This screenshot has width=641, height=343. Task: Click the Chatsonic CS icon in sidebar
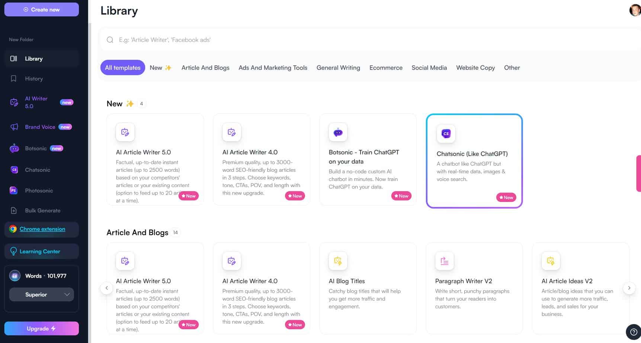tap(14, 170)
